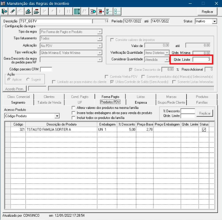Click the Período end date field 14/01/2022
This screenshot has width=222, height=220.
pyautogui.click(x=160, y=21)
